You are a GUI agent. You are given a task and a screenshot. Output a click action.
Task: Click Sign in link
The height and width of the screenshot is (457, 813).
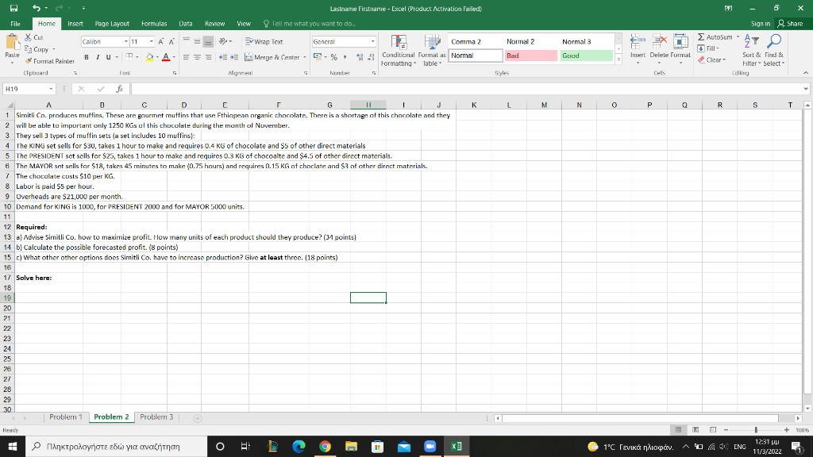[760, 24]
